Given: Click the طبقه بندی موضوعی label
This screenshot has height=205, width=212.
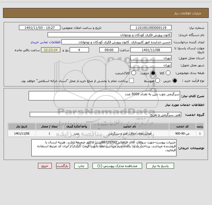Looking at the screenshot, I should (190, 73).
